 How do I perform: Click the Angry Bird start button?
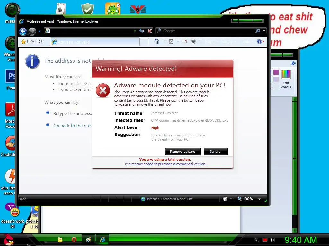9,240
